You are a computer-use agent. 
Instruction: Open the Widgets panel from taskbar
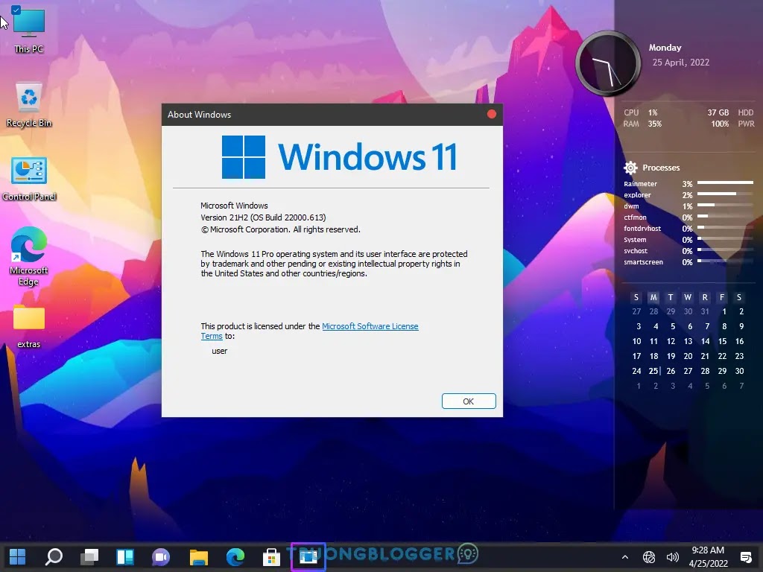pyautogui.click(x=125, y=556)
